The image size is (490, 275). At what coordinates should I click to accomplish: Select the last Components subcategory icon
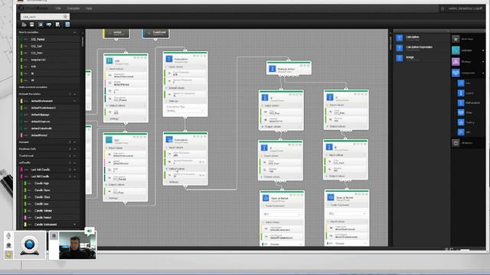tap(461, 132)
